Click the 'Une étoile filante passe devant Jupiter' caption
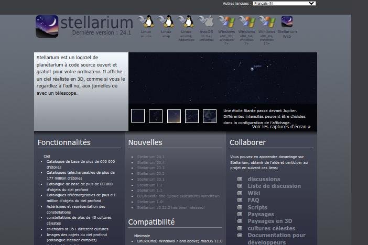The image size is (368, 245). click(x=265, y=117)
